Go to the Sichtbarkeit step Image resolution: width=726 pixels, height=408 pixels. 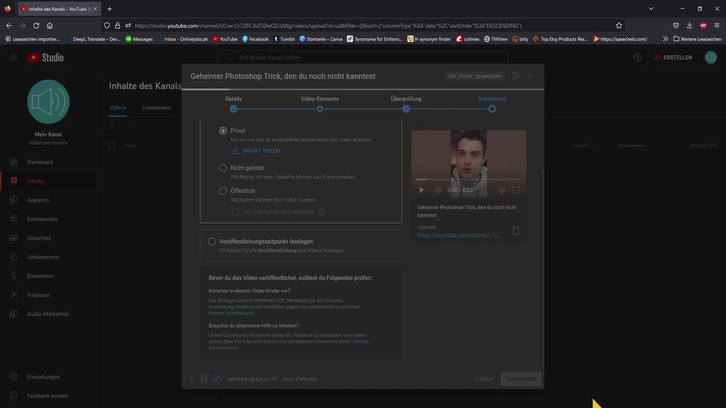pyautogui.click(x=492, y=109)
